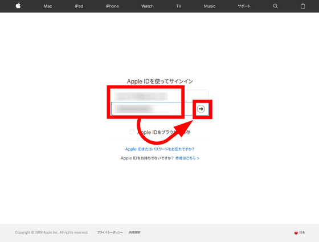The height and width of the screenshot is (242, 319).
Task: Tick the Apple IDをブラウザに保存 checkbox
Action: 132,132
